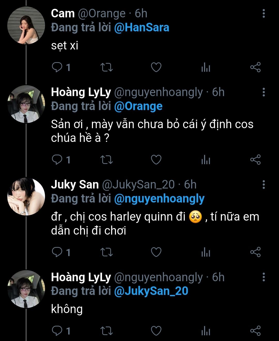Viewport: 279px width, 341px height.
Task: View analytics for Hoàng LyLy's "không" tweet
Action: tap(206, 331)
